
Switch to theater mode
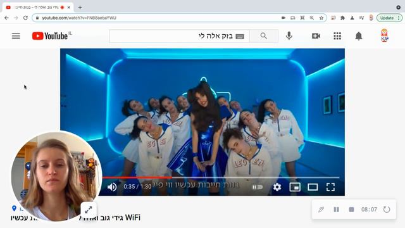tap(313, 187)
